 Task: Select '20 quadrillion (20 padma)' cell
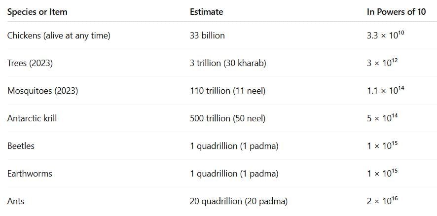point(238,201)
